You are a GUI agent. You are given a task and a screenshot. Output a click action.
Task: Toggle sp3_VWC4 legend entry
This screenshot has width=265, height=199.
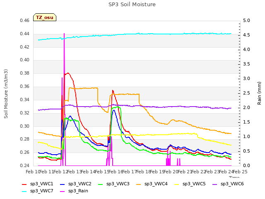[152, 184]
